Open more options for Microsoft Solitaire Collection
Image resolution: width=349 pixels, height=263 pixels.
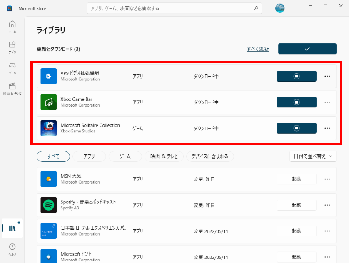pyautogui.click(x=327, y=128)
